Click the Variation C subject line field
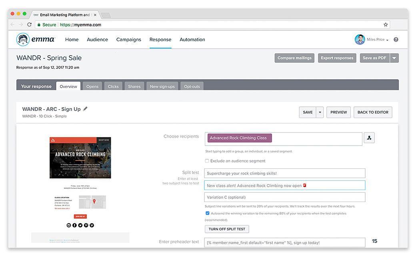Image resolution: width=416 pixels, height=256 pixels. click(x=284, y=197)
